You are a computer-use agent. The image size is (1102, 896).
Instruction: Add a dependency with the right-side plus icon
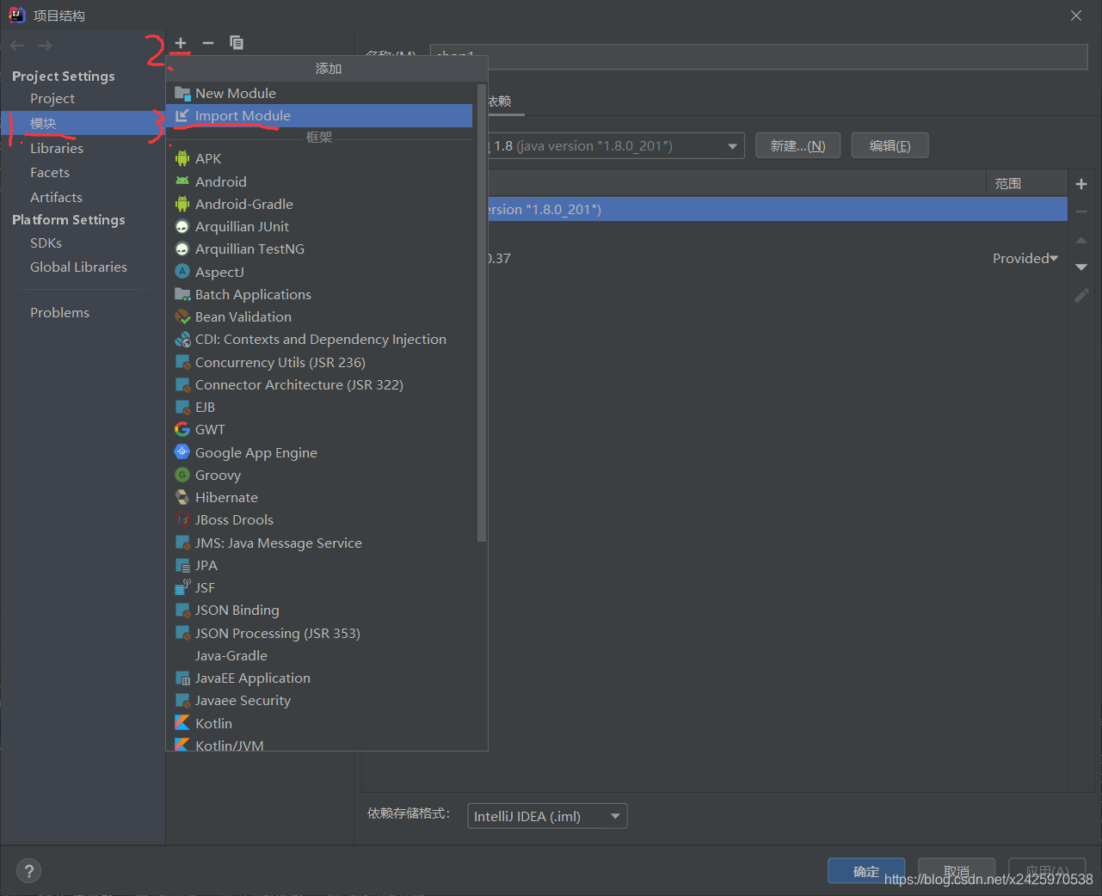pyautogui.click(x=1081, y=184)
